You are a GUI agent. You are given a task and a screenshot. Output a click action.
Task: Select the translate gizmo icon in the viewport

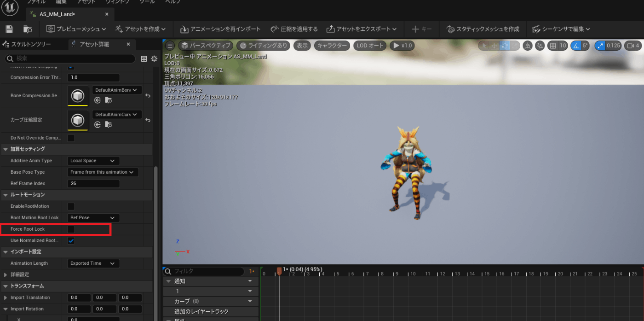click(x=494, y=46)
